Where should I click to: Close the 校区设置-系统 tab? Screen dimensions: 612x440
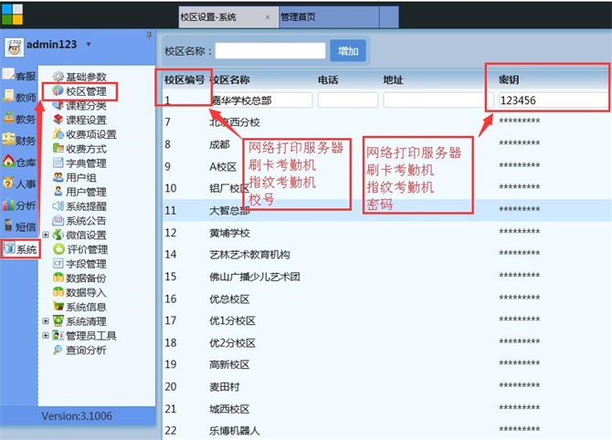[267, 17]
